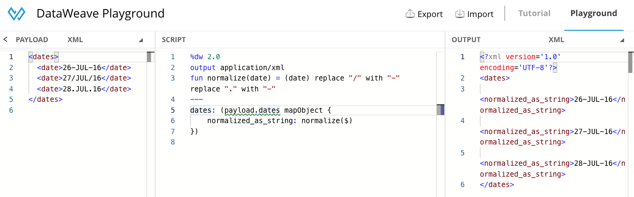The image size is (634, 197).
Task: Click the SCRIPT panel header
Action: click(174, 40)
